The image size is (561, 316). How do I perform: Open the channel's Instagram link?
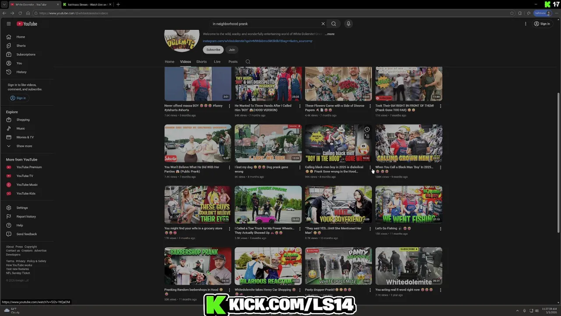[258, 41]
